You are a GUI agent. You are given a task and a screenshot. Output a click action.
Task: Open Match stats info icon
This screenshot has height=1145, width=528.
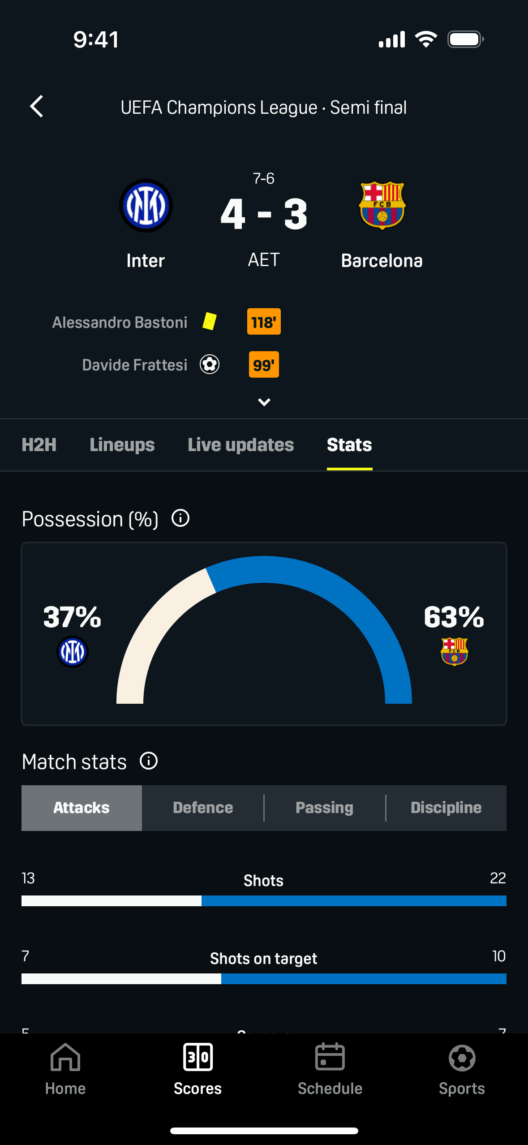149,761
